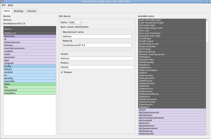The height and width of the screenshot is (139, 211).
Task: Select ZHAPresence available item
Action: pyautogui.click(x=172, y=89)
